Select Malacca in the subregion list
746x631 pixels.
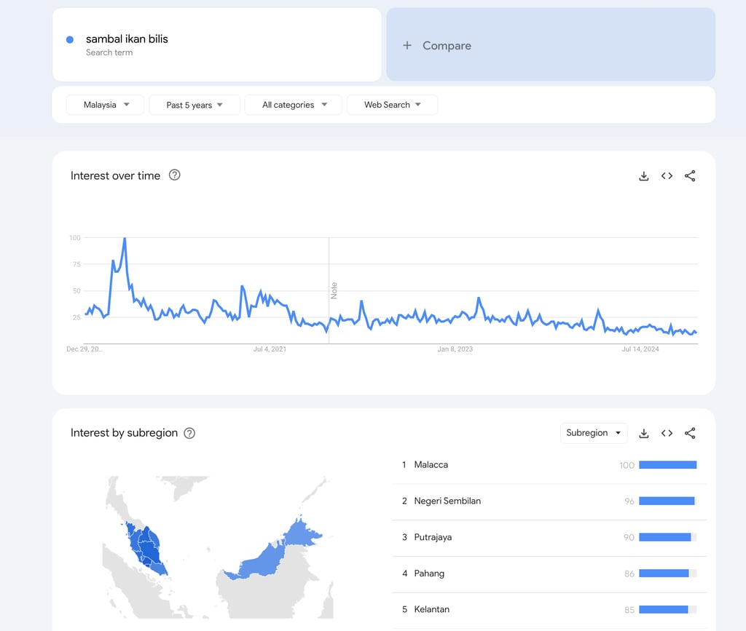click(431, 464)
